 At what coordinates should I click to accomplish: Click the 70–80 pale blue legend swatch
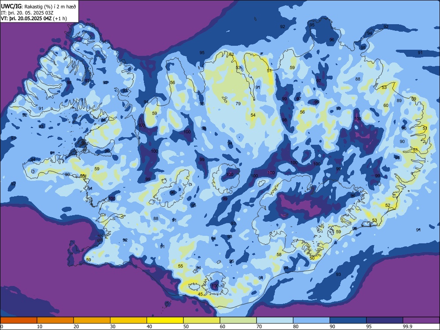tap(275, 320)
